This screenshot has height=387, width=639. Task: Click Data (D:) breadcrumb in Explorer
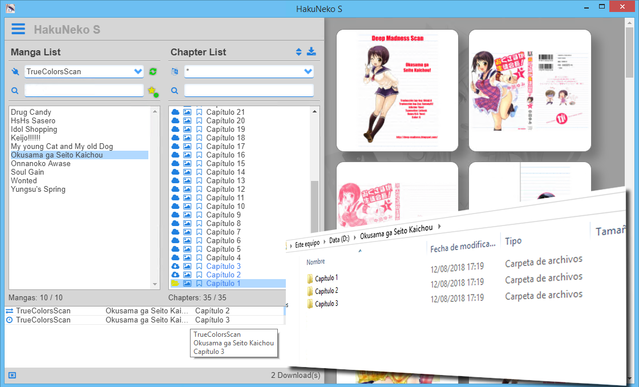[x=339, y=239]
